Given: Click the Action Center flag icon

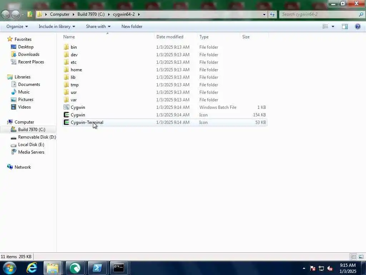Looking at the screenshot, I should pyautogui.click(x=313, y=269).
